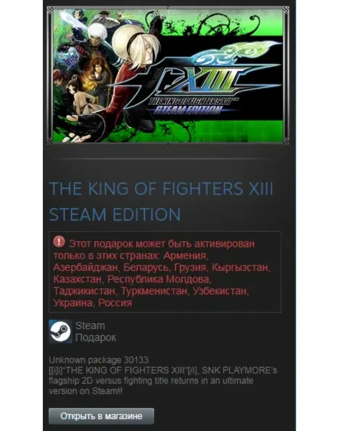Click the top-left corner ornament of the banner frame
The height and width of the screenshot is (431, 339).
coord(50,10)
